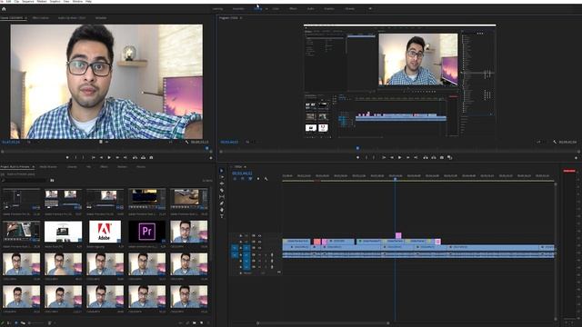Image resolution: width=582 pixels, height=327 pixels.
Task: Toggle Snap in timeline
Action: point(243,179)
